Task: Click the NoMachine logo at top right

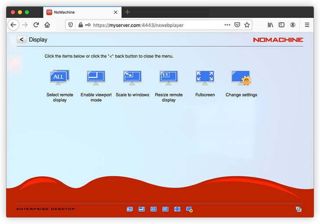Action: coord(278,40)
